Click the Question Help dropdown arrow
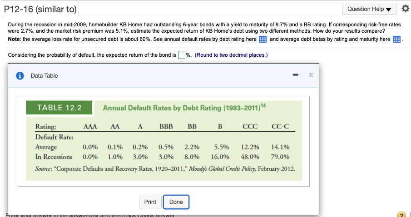Screen dimensions: 411x217 (x=389, y=10)
